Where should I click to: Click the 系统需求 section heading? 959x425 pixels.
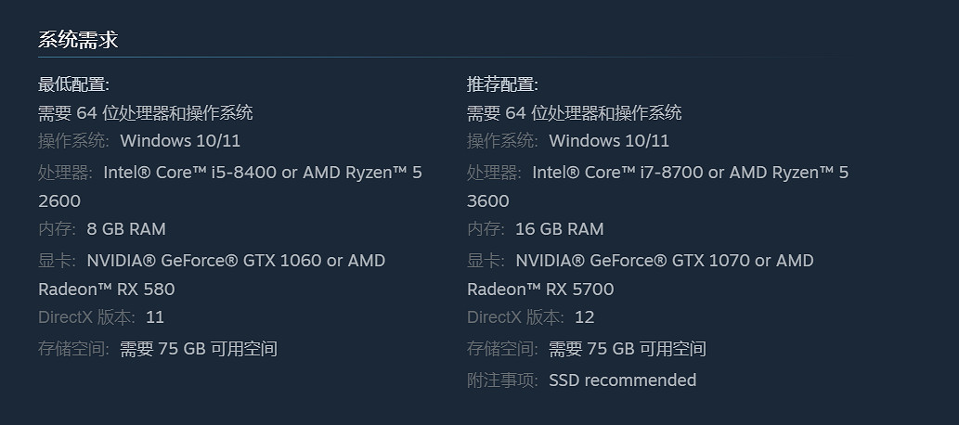tap(78, 40)
